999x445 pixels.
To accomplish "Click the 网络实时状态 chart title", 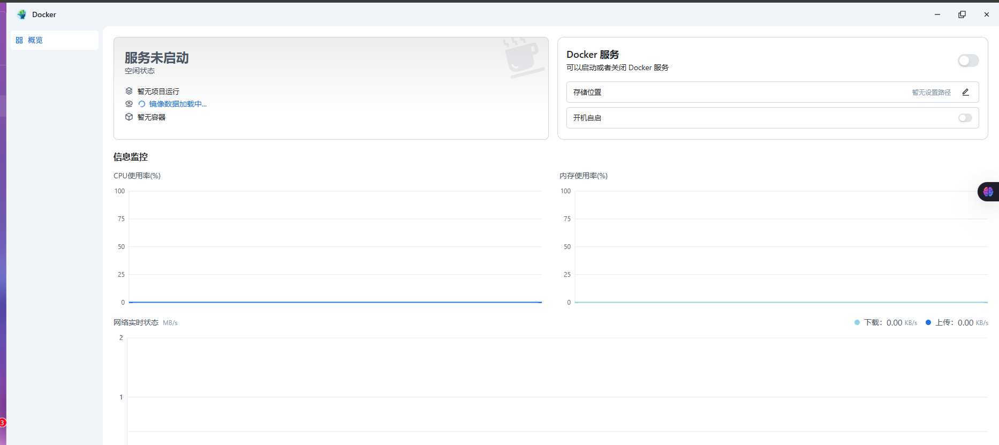I will click(136, 322).
